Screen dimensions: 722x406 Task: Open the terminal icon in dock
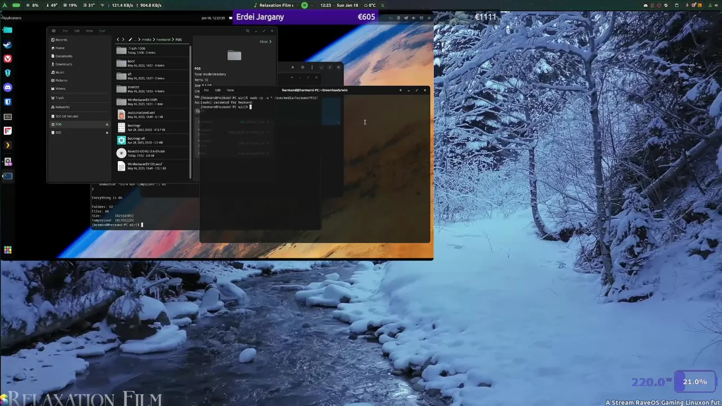(x=7, y=176)
